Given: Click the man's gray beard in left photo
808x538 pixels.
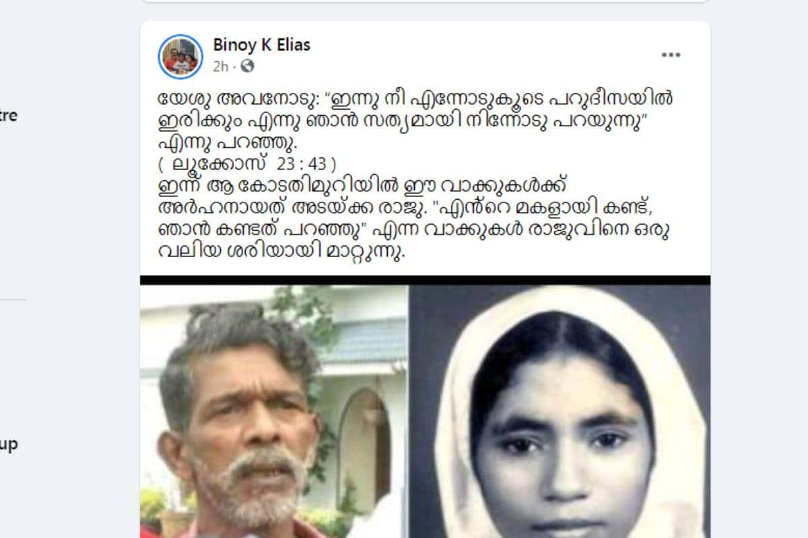Looking at the screenshot, I should click(250, 481).
